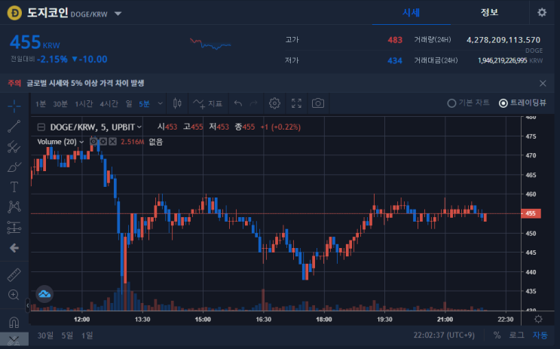Viewport: 560px width, 349px height.
Task: Collapse the DOGE/KRW legend with minus box
Action: (41, 127)
